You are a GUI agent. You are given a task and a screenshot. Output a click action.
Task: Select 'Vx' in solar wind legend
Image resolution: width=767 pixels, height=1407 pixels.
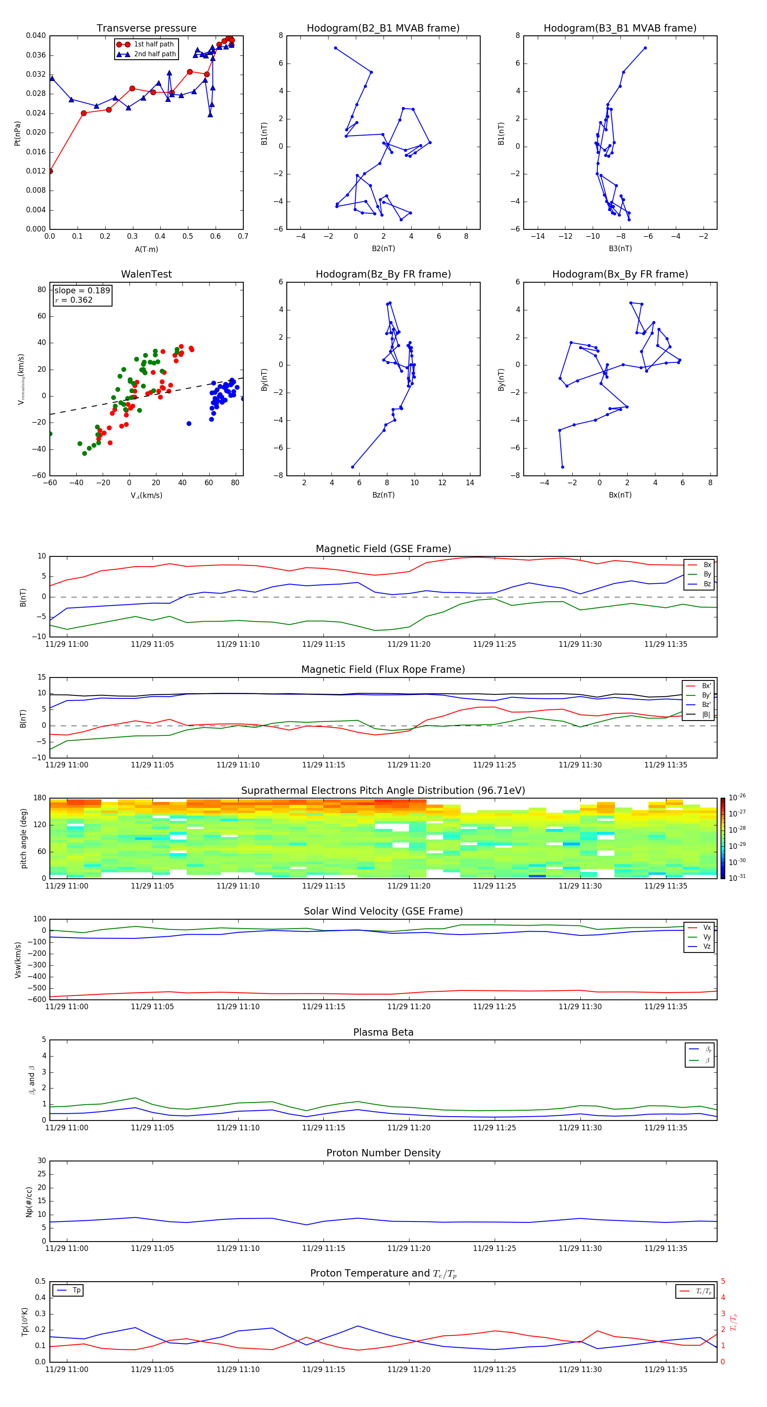pyautogui.click(x=700, y=927)
